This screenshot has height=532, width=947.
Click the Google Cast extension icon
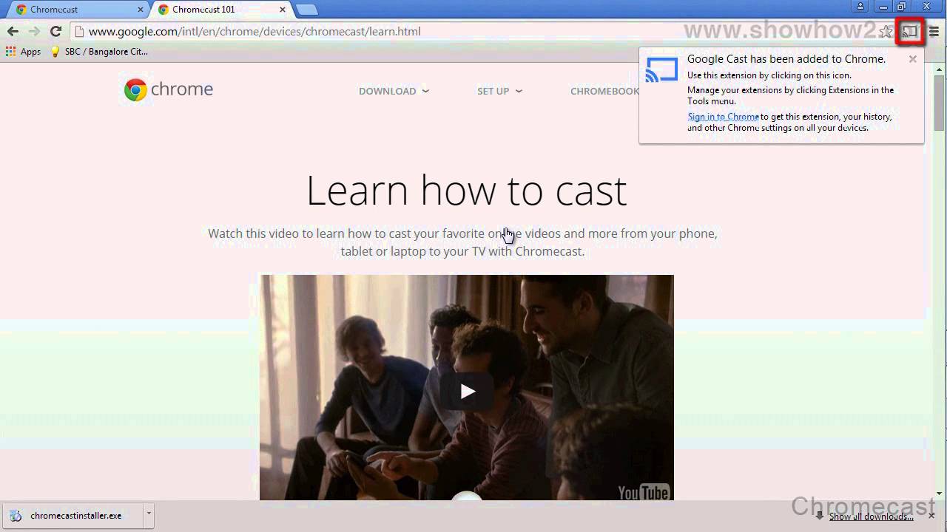click(909, 31)
